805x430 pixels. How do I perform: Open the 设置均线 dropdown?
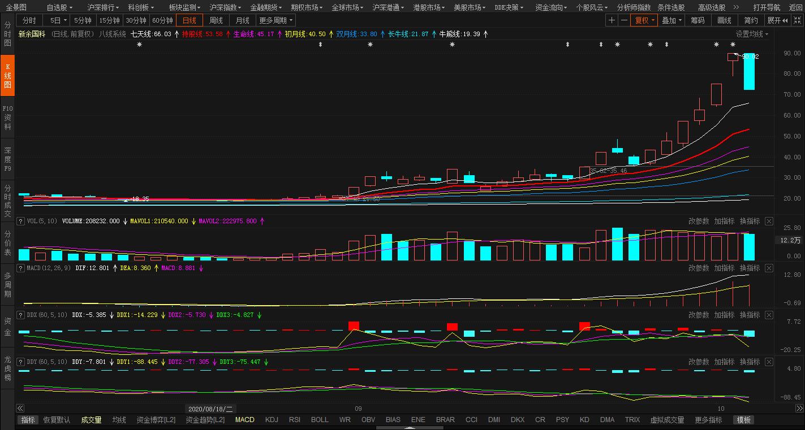[x=752, y=34]
